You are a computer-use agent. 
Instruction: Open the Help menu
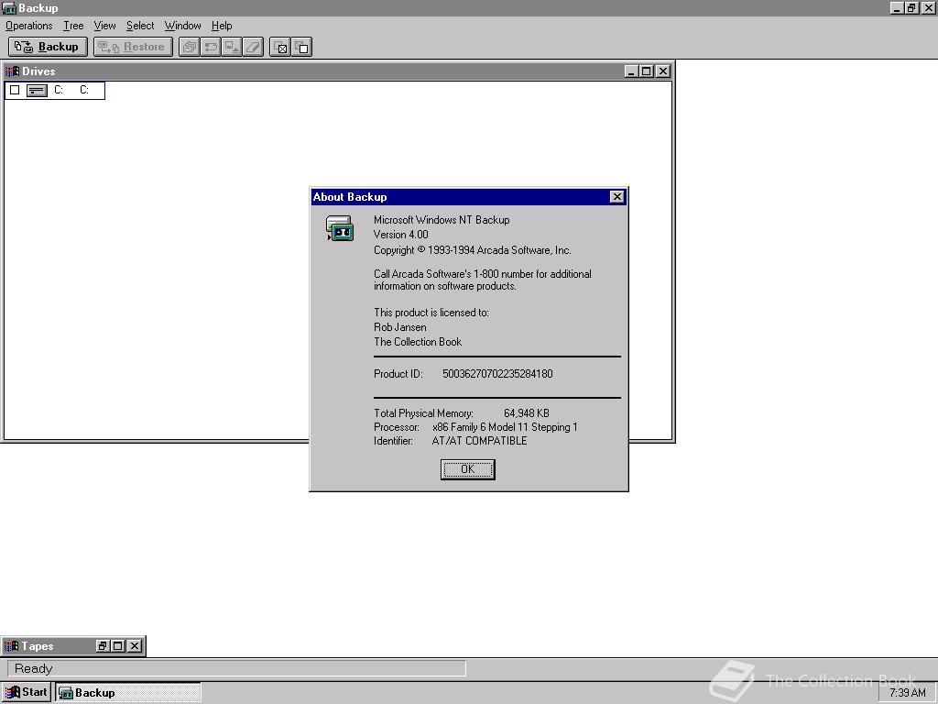point(222,26)
